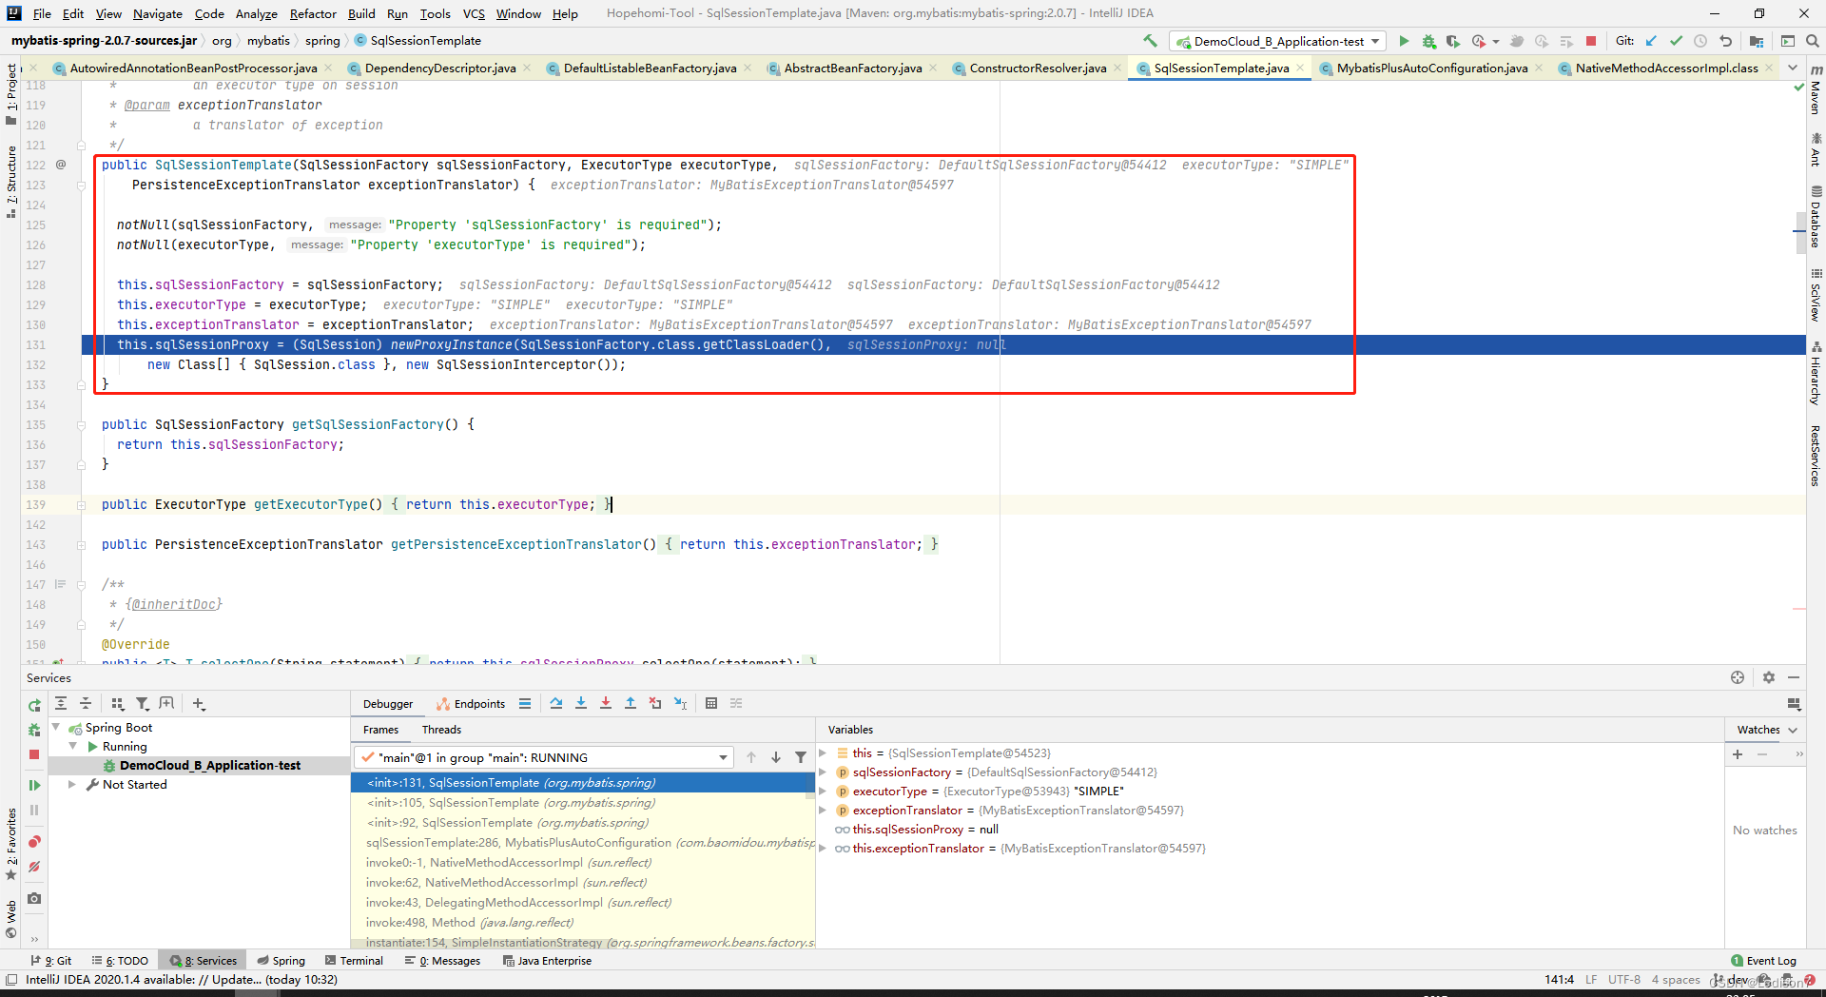Click the Build project hammer icon
The width and height of the screenshot is (1826, 997).
[x=1150, y=41]
